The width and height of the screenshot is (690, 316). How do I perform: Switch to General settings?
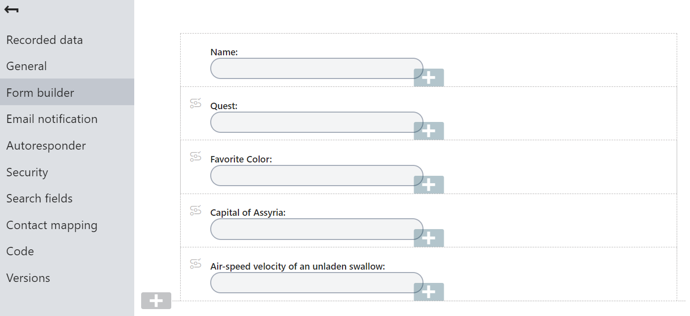coord(27,66)
